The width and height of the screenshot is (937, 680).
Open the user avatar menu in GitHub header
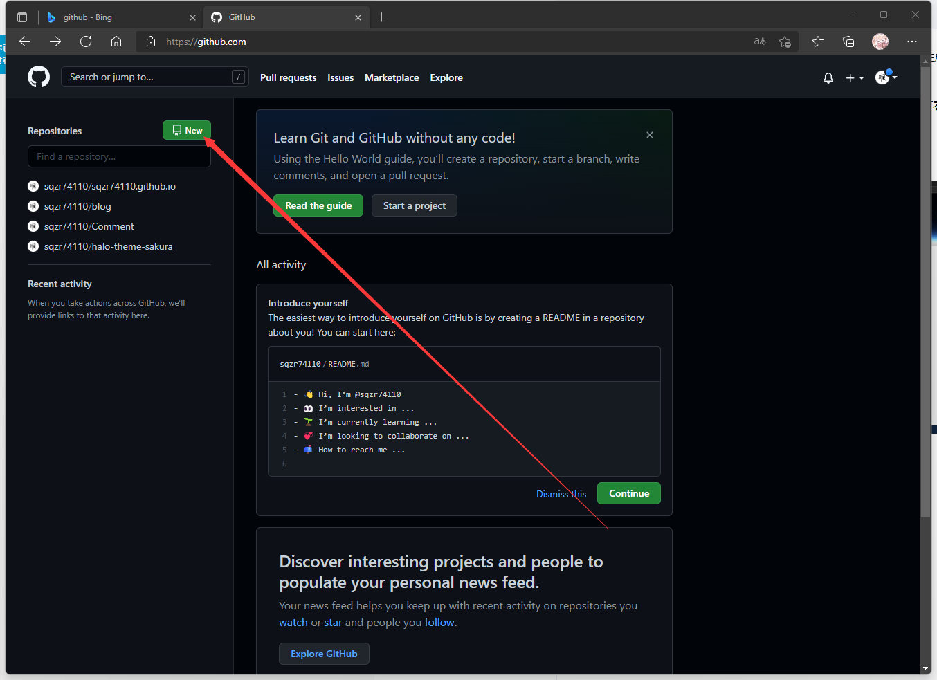click(886, 77)
